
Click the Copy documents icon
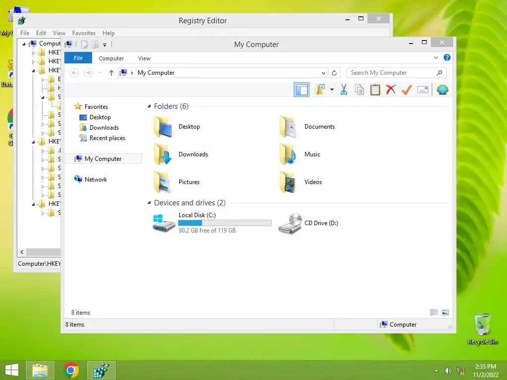click(x=359, y=90)
